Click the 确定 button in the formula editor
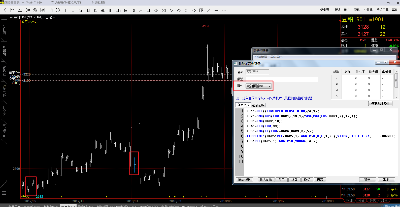Image resolution: width=400 pixels, height=207 pixels. (367, 180)
